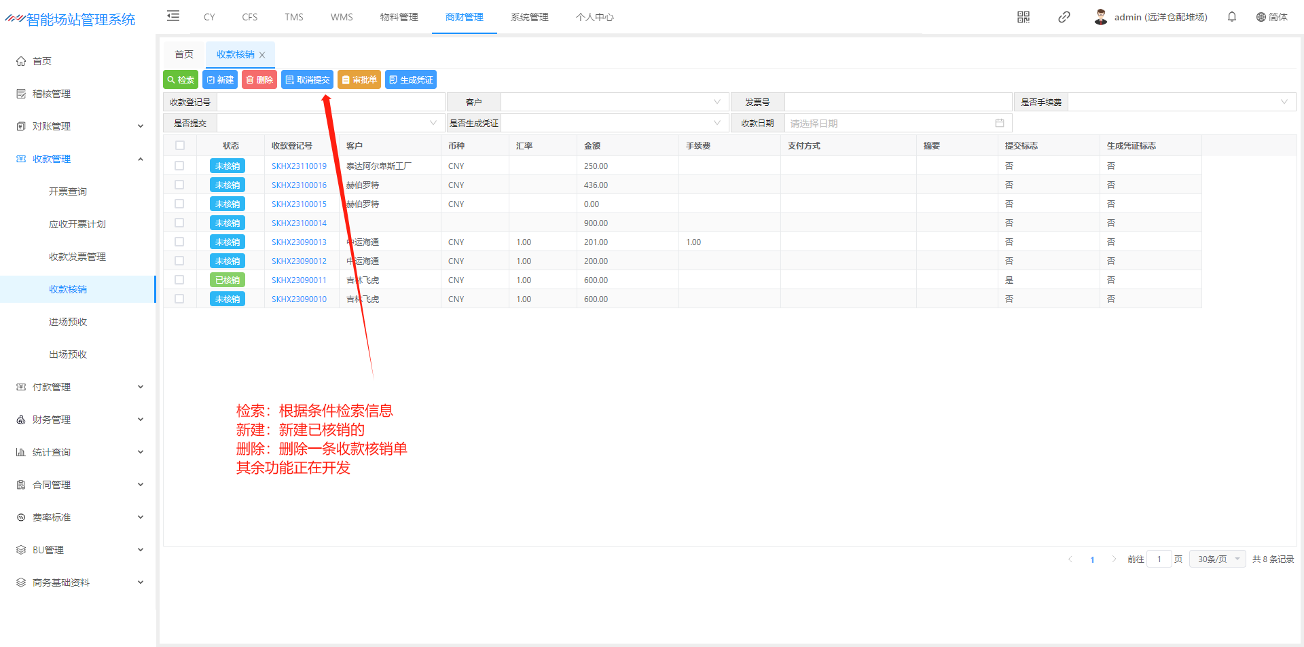
Task: Open the 30条/页 page size dropdown
Action: click(1217, 559)
